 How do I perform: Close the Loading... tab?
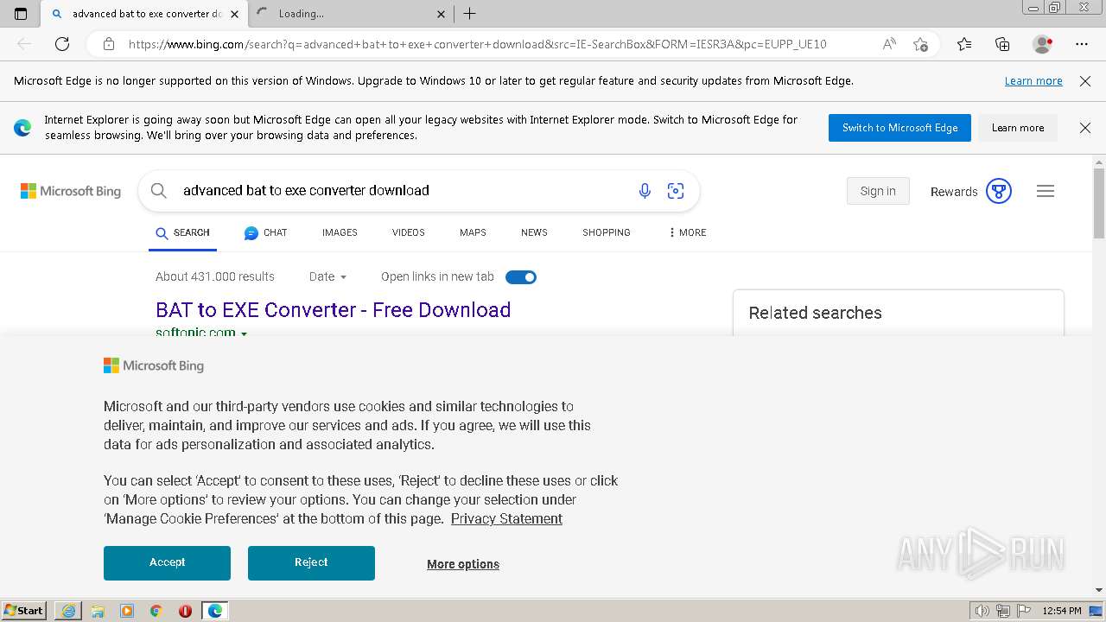tap(441, 14)
